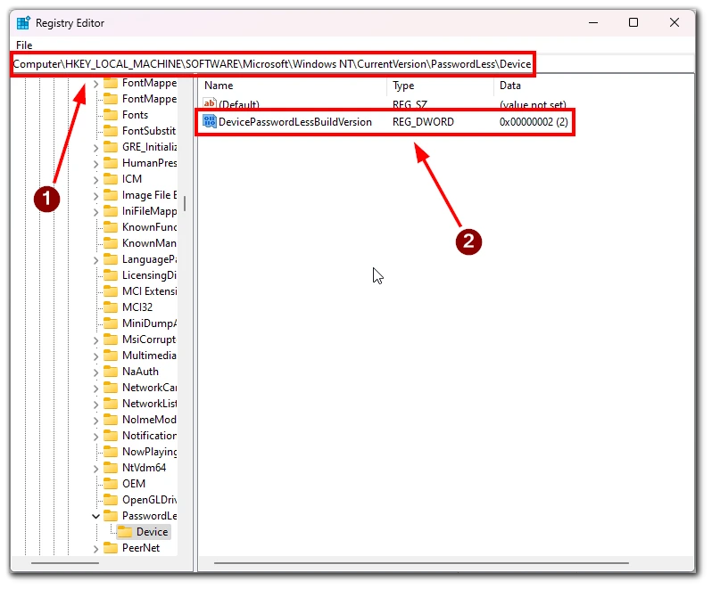This screenshot has height=589, width=712.
Task: Minimize the Registry Editor window
Action: 593,22
